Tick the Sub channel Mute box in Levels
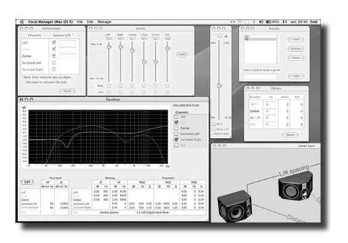Screen dimensions: 348x243 [x=167, y=86]
